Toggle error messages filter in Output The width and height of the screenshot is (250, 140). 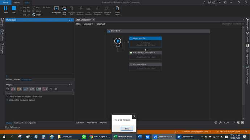tap(13, 89)
